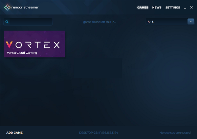This screenshot has height=139, width=197.
Task: Focus the game search input field
Action: point(30,22)
